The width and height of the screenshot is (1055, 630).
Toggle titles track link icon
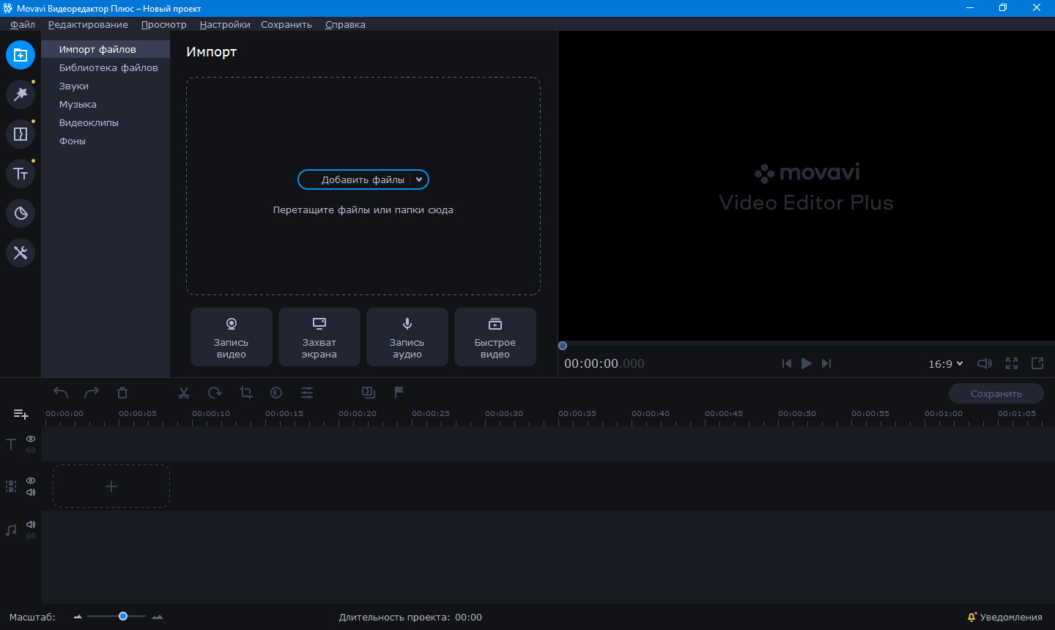tap(31, 451)
